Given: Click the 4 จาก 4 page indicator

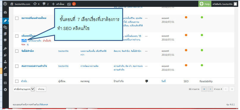Looking at the screenshot, I should point(218,89).
